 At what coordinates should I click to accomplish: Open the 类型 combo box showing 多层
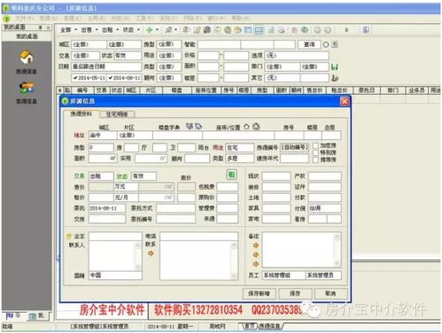pos(240,159)
